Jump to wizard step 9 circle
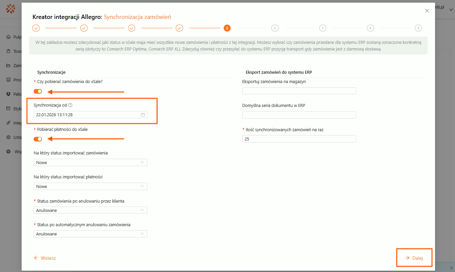The image size is (455, 272). click(x=418, y=28)
